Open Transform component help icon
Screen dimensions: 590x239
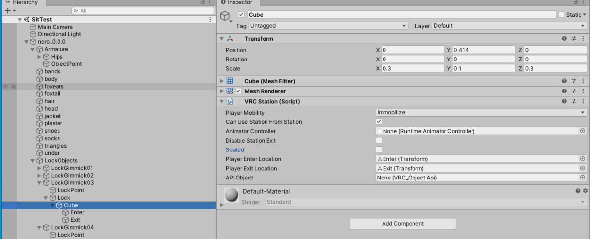click(x=564, y=39)
